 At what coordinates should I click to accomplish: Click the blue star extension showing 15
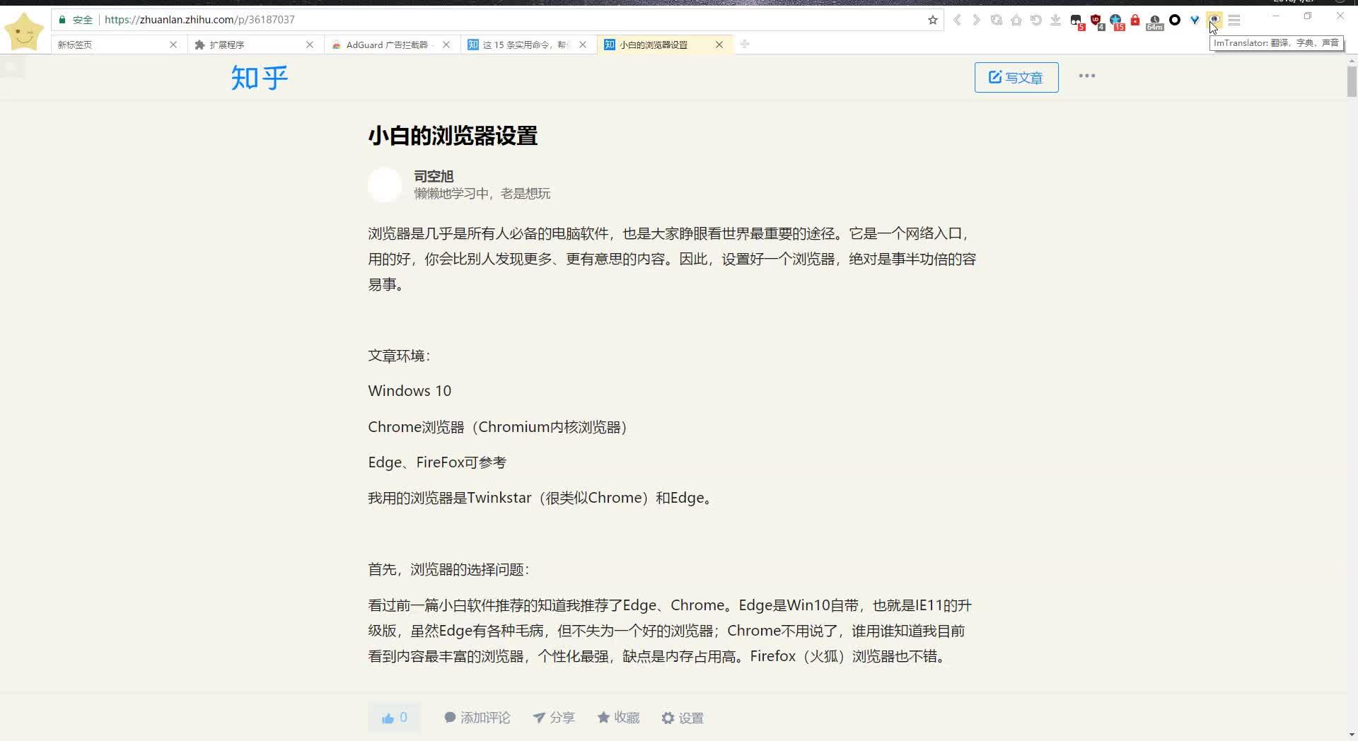(1116, 21)
